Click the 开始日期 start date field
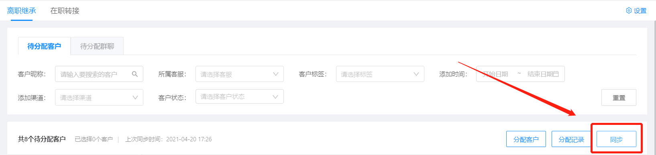Screen dimensions: 656x155 495,74
